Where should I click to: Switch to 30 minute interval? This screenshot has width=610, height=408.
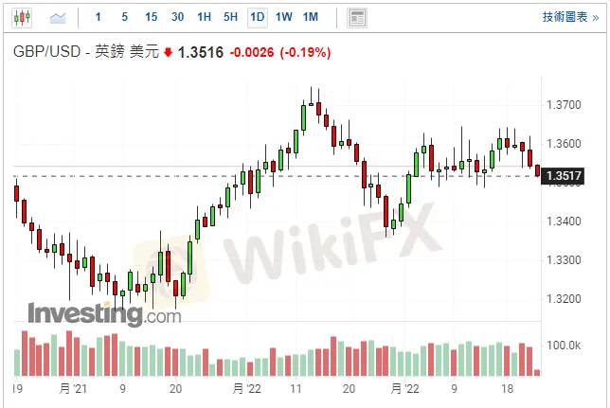pyautogui.click(x=177, y=17)
